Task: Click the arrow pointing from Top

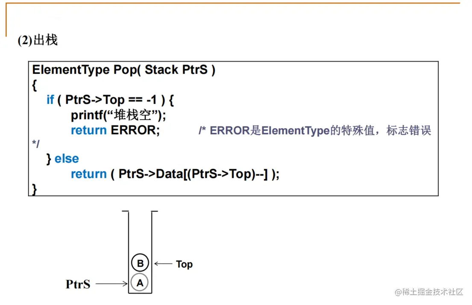Action: (x=163, y=264)
